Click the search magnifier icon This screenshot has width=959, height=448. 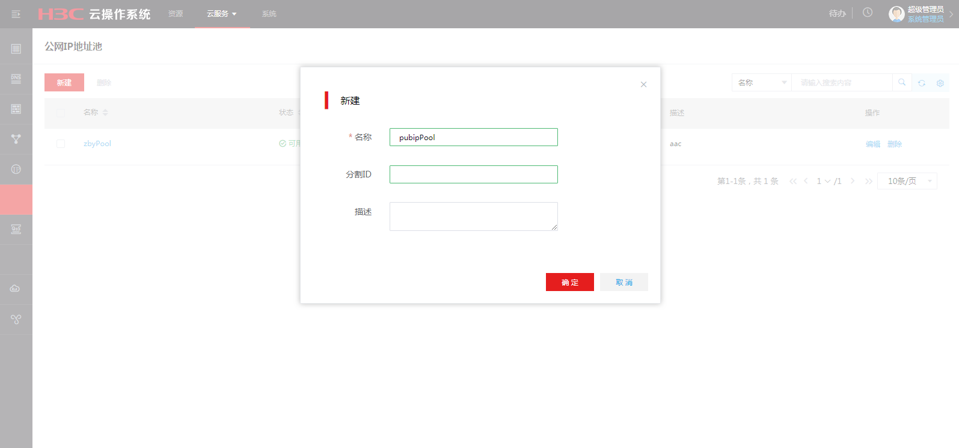tap(902, 82)
